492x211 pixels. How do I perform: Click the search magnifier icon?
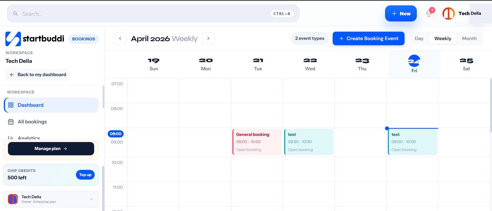(x=15, y=14)
